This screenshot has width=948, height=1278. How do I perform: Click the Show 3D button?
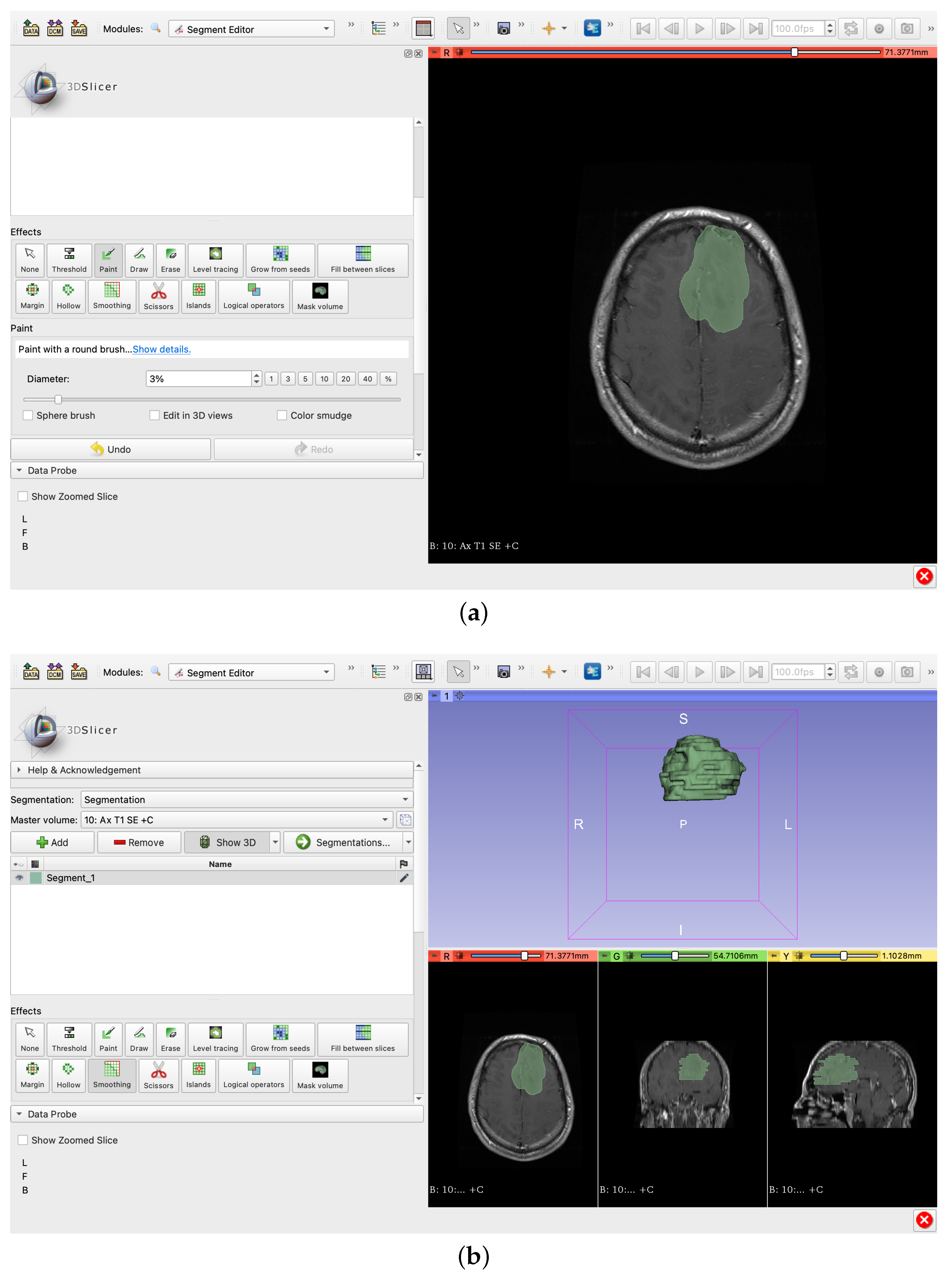pyautogui.click(x=227, y=842)
